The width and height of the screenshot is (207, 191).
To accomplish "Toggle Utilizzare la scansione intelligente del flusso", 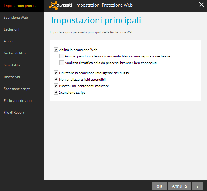I will click(56, 73).
